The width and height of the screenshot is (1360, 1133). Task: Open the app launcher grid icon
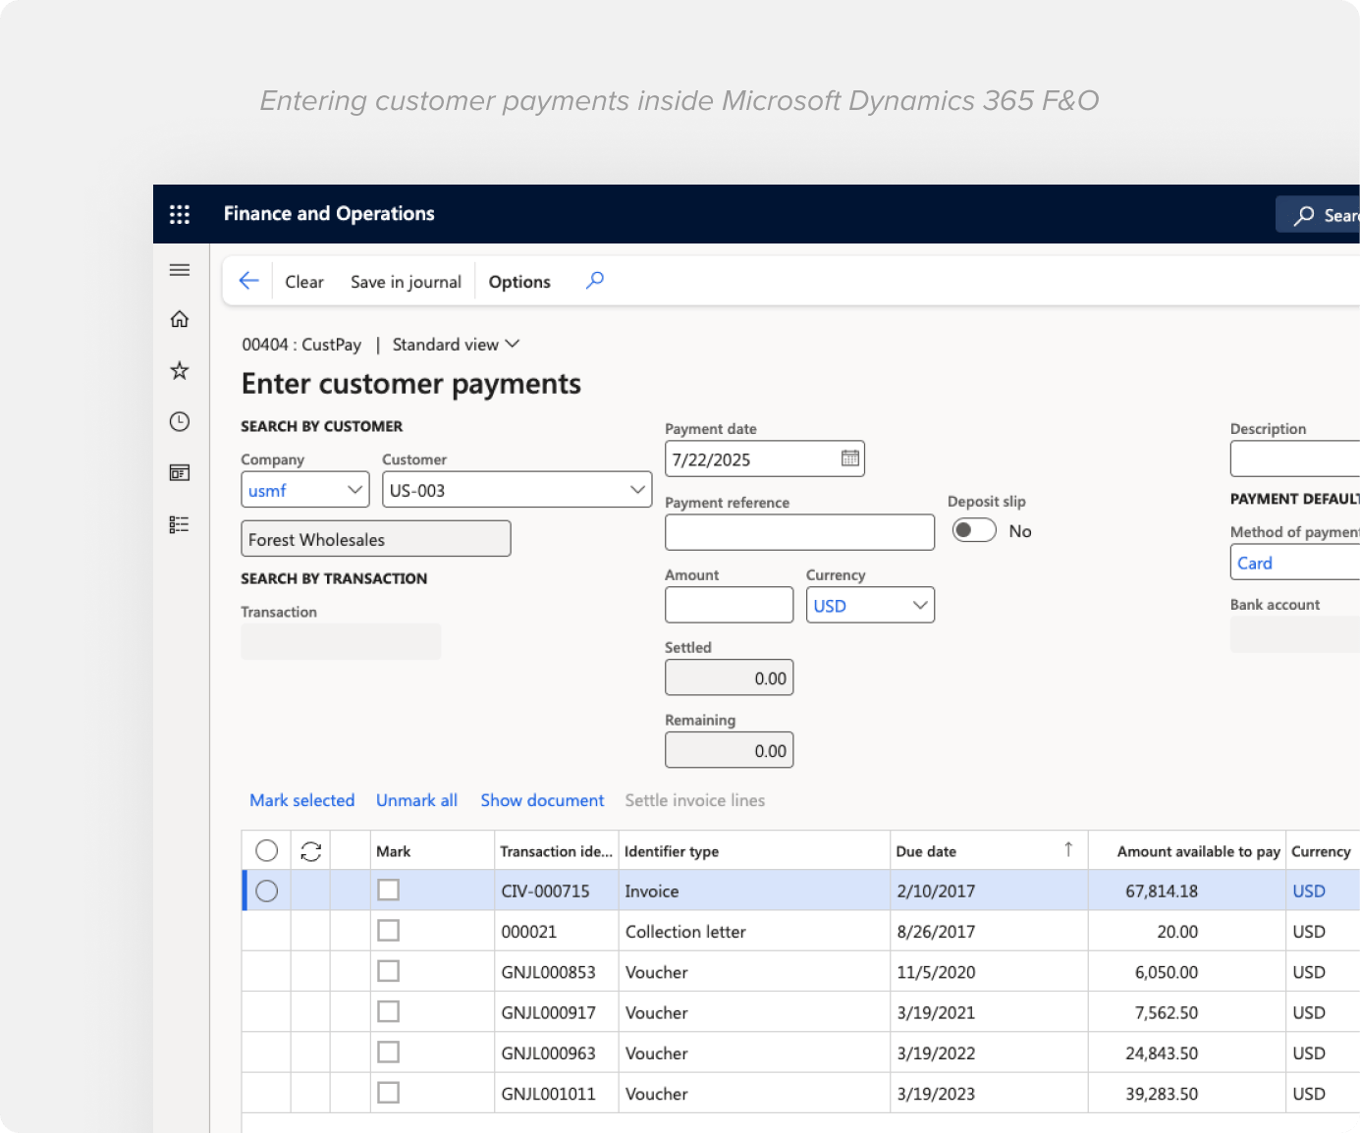point(180,213)
